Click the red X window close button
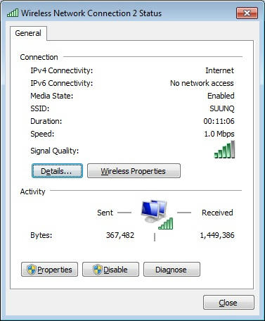Image resolution: width=265 pixels, height=321 pixels. [247, 13]
